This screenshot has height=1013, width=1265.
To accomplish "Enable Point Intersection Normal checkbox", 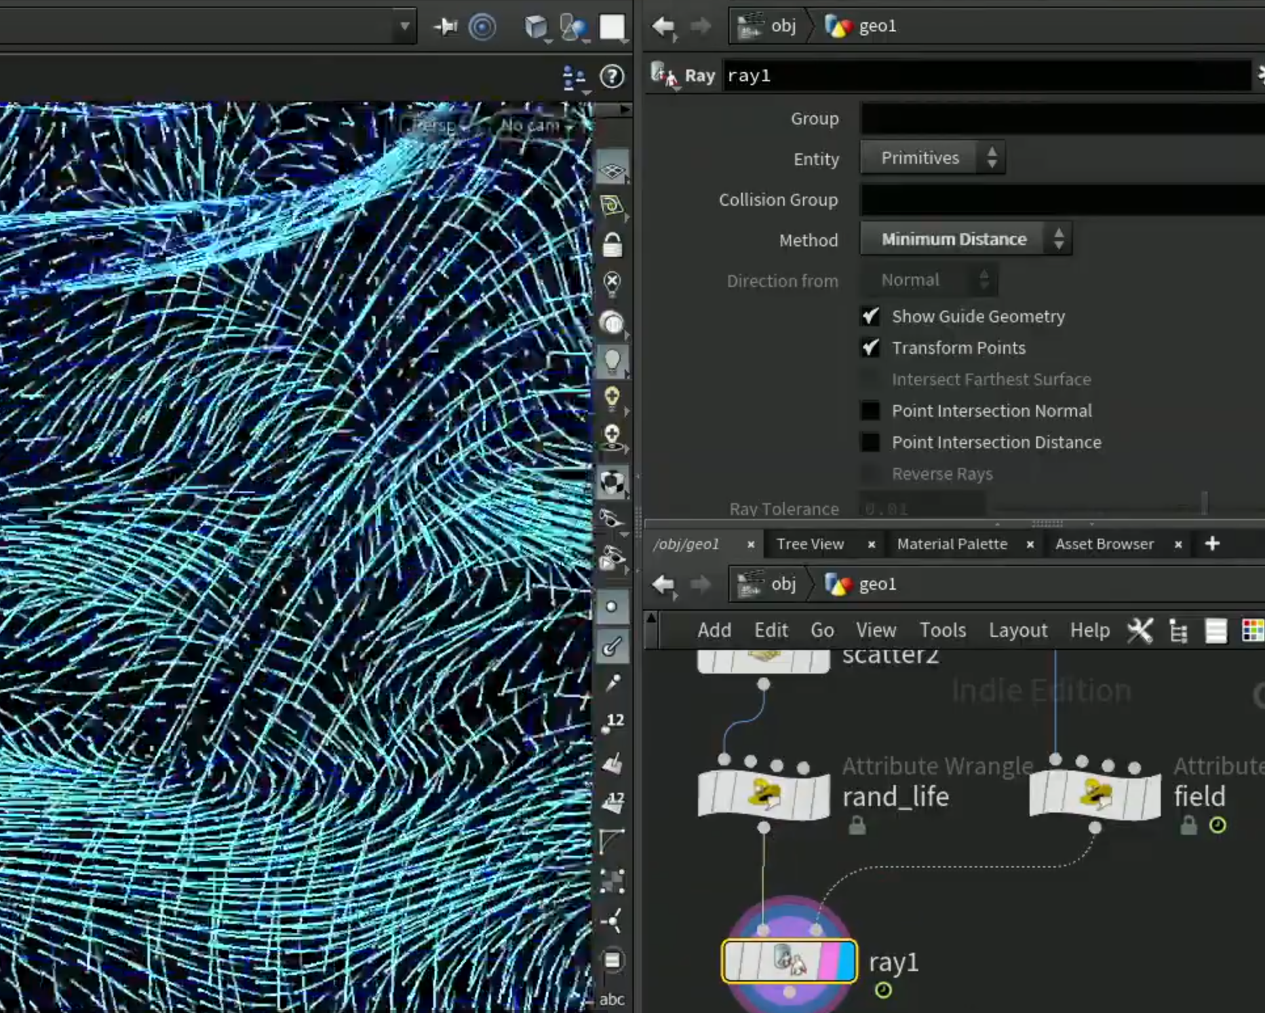I will click(870, 411).
